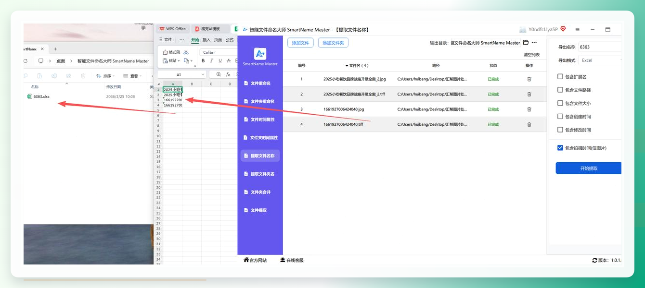Screen dimensions: 645x288
Task: Toggle strikethrough in WPS toolbar
Action: [x=229, y=61]
